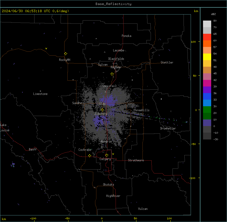The image size is (227, 222).
Task: Click the -100 km tick on the horizontal axis
Action: [x=33, y=219]
